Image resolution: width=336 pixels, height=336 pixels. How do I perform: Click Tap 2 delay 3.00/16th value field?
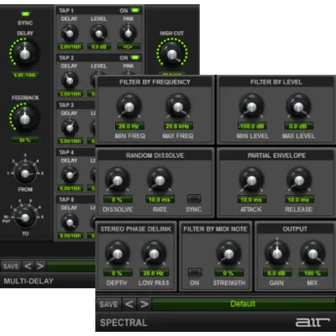click(71, 94)
